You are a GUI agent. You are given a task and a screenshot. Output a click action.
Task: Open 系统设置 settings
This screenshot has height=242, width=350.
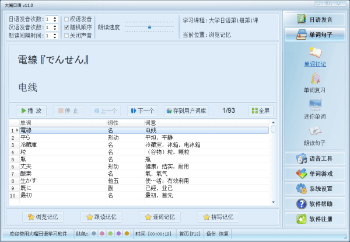pos(316,189)
